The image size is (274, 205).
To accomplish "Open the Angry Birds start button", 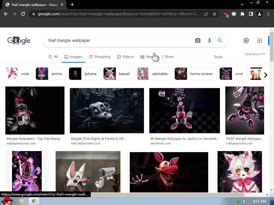I will point(7,200).
